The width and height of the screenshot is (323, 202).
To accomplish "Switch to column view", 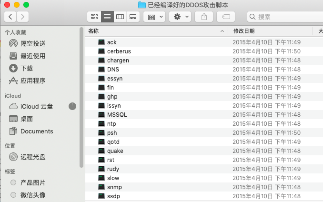I will [x=120, y=17].
